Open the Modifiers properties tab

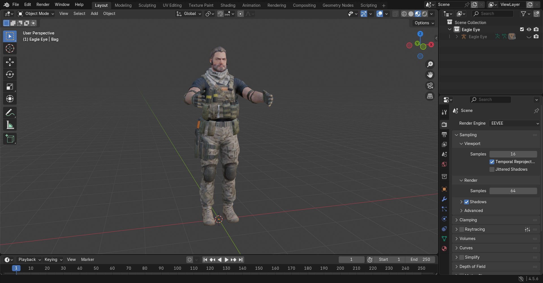[x=444, y=199]
